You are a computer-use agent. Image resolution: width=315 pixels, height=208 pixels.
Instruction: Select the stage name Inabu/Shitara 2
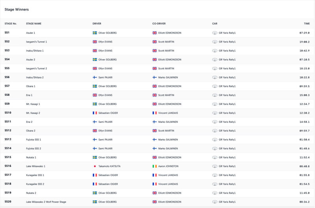tap(35, 77)
